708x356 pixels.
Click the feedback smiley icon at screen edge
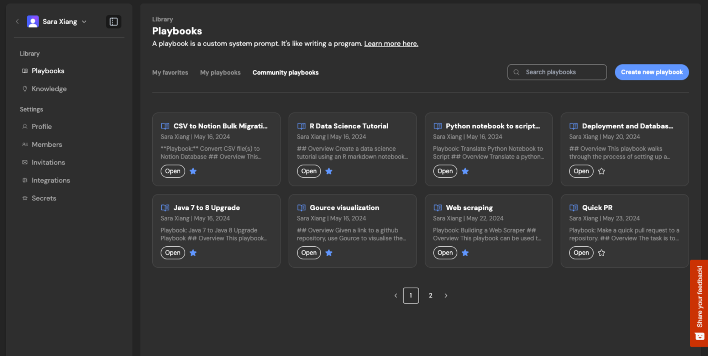pos(699,336)
